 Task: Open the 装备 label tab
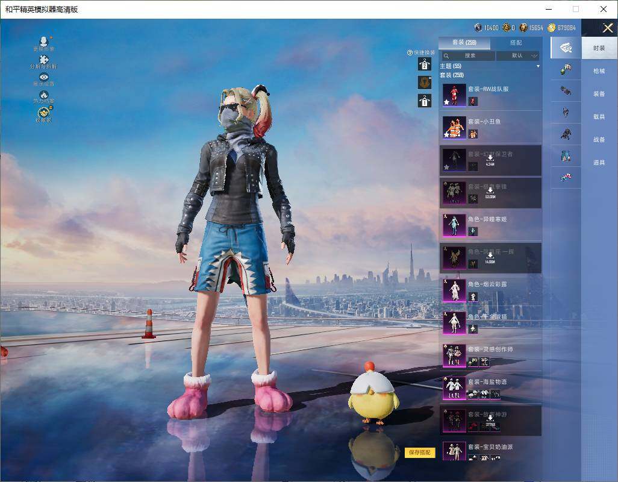(x=599, y=94)
